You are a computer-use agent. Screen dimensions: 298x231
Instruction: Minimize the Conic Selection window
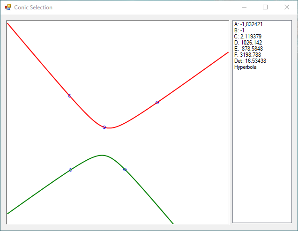click(244, 7)
